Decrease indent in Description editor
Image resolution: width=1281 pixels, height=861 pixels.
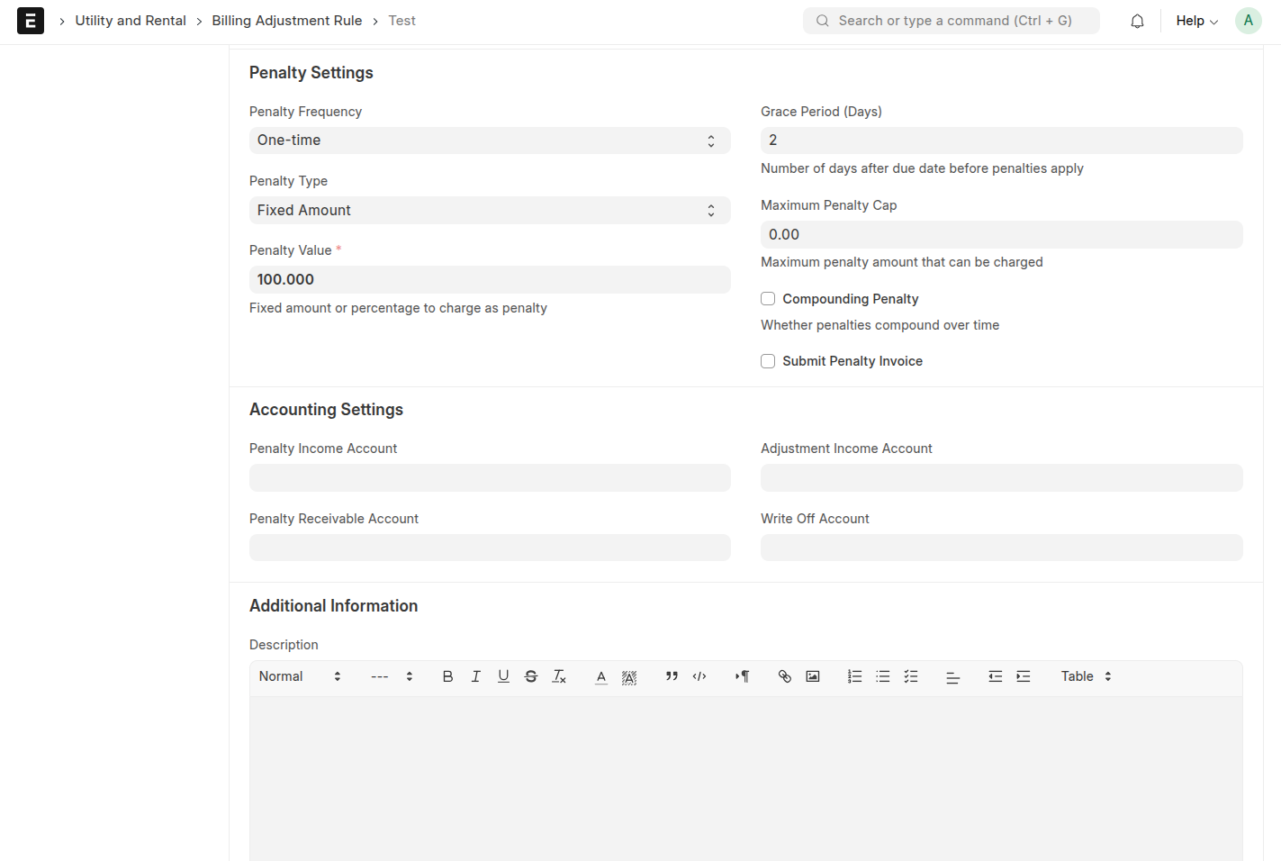996,676
